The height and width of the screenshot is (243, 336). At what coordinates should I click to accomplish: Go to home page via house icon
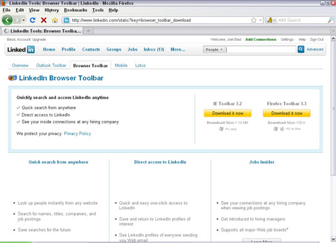coord(55,20)
